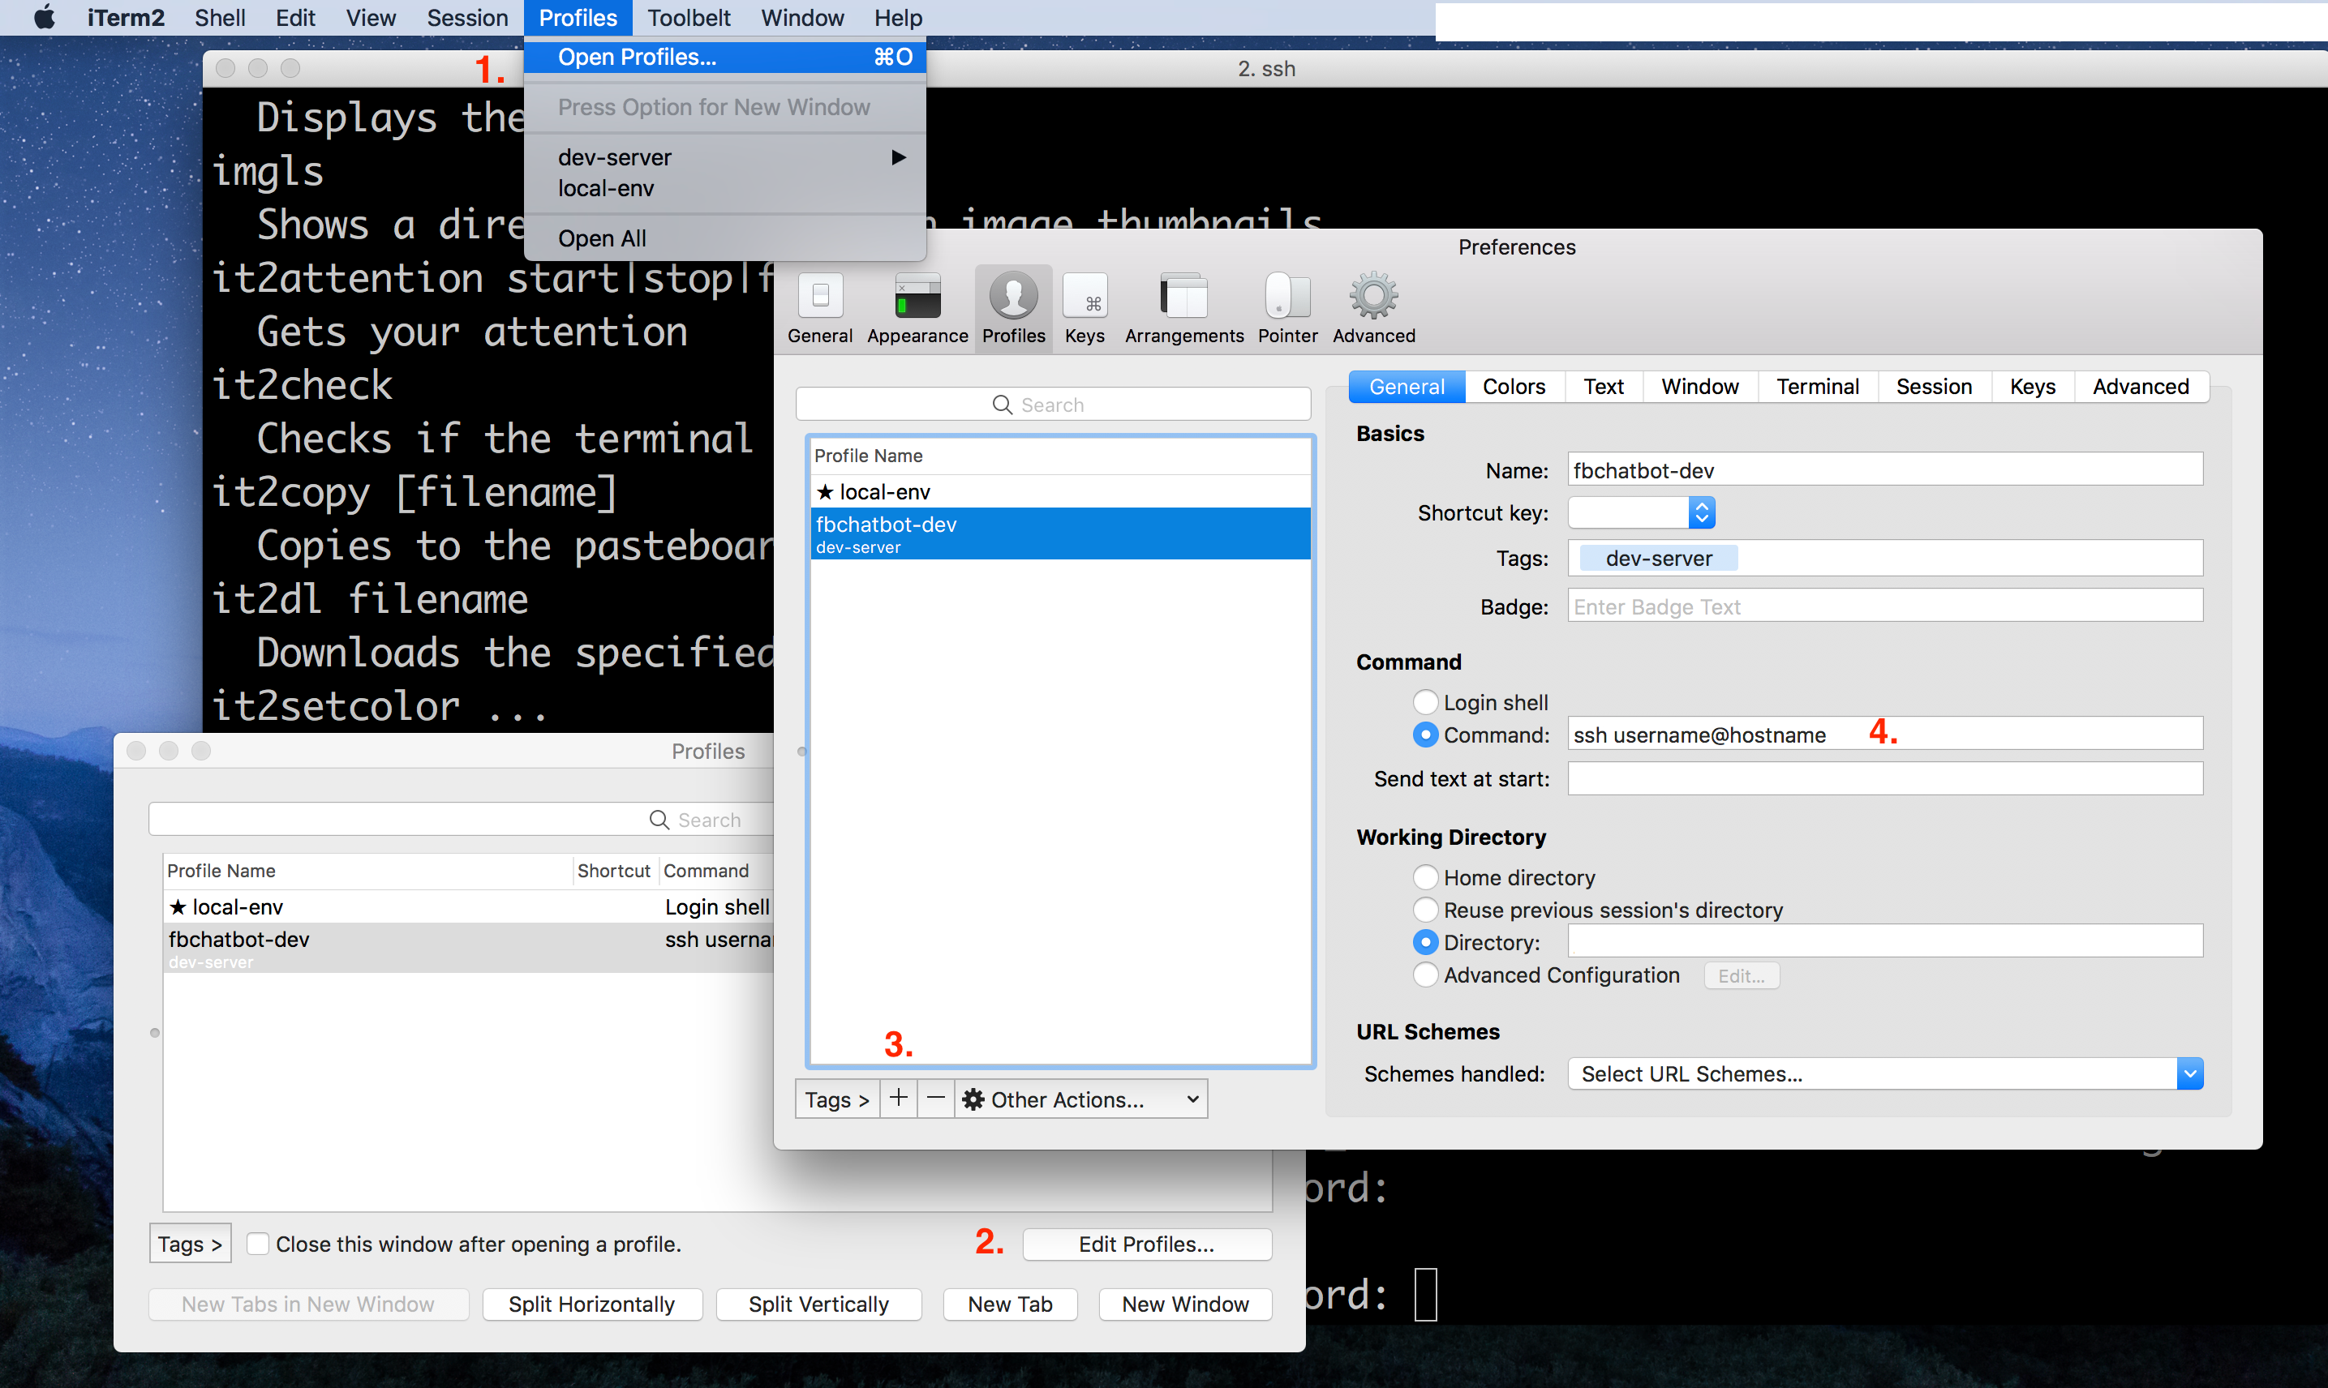The width and height of the screenshot is (2328, 1388).
Task: Click Split Vertically button
Action: click(x=818, y=1304)
